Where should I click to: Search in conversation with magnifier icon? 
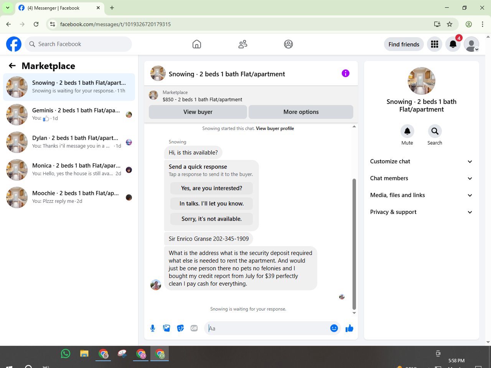pyautogui.click(x=435, y=131)
